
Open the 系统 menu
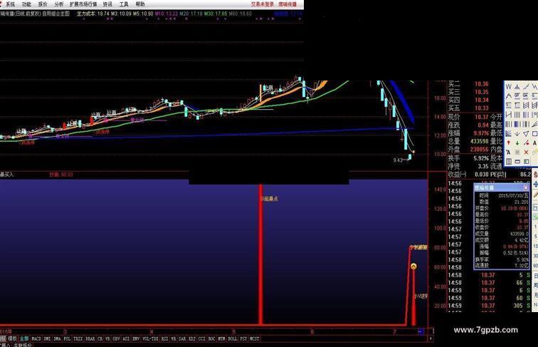(10, 4)
